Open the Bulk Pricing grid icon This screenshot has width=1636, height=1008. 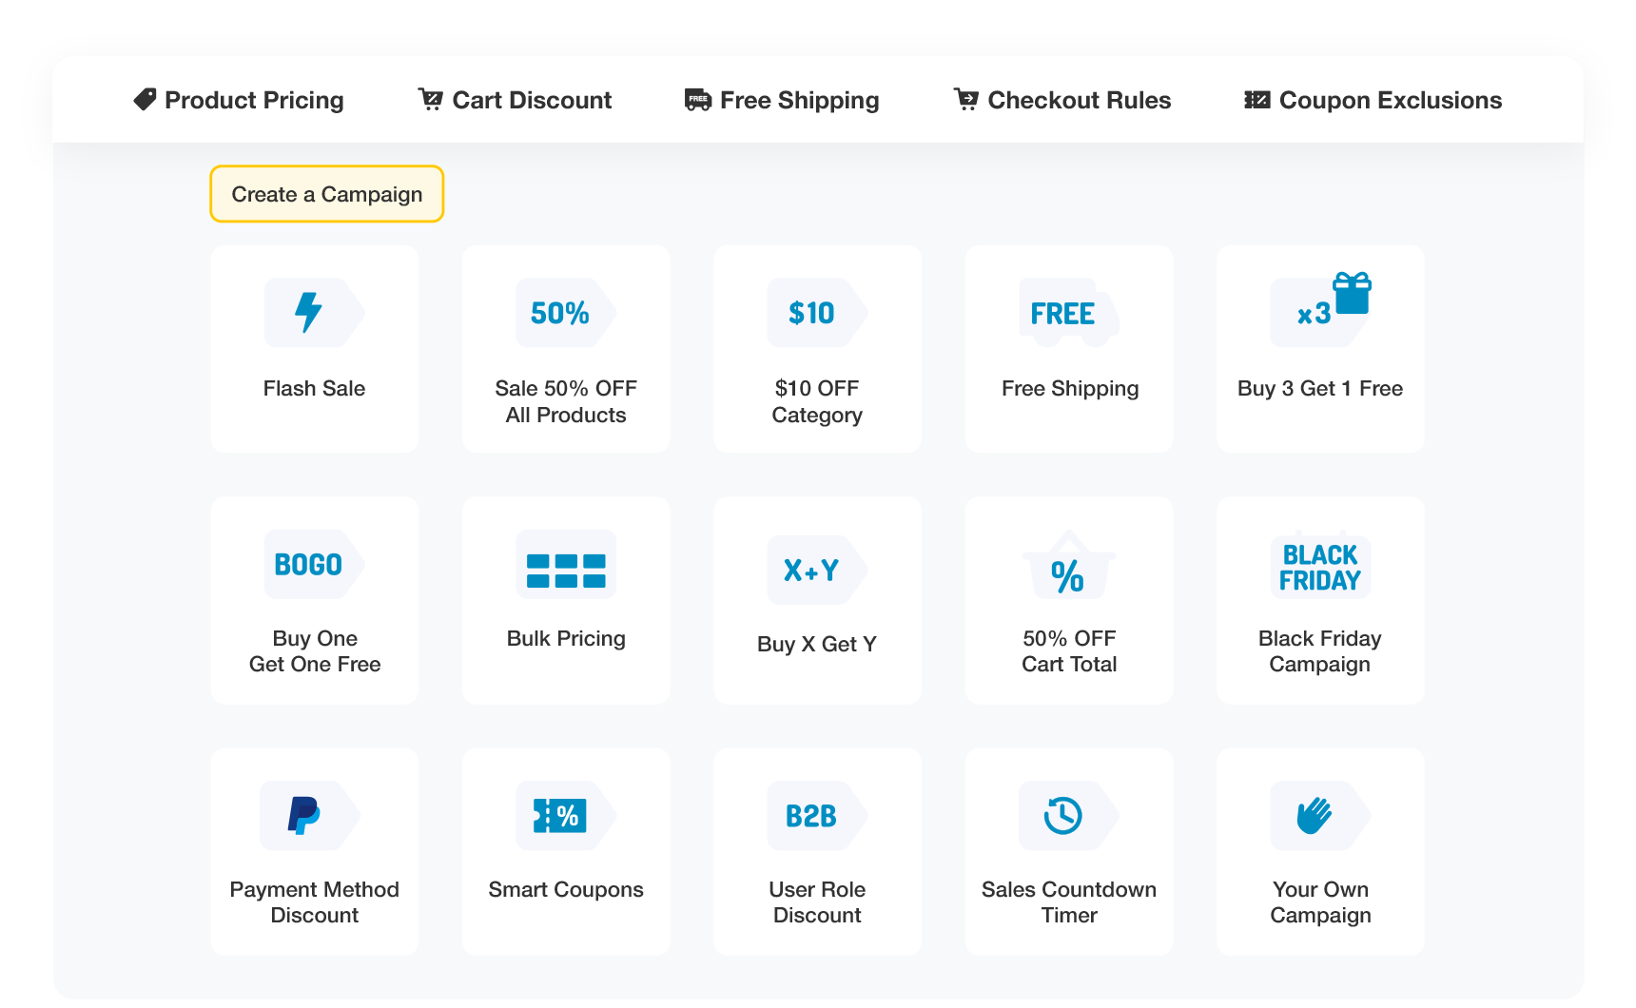(565, 564)
